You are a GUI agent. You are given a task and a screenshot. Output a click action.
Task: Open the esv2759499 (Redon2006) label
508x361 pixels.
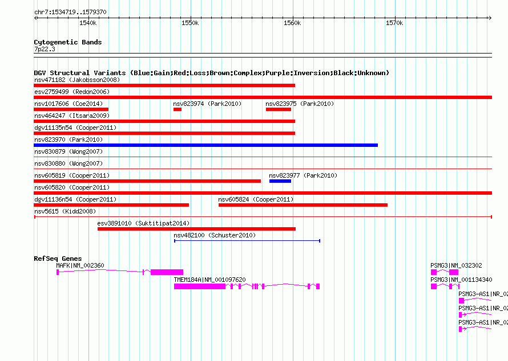click(72, 92)
